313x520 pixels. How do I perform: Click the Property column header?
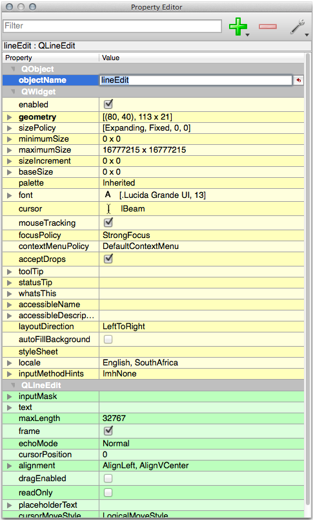pyautogui.click(x=50, y=58)
